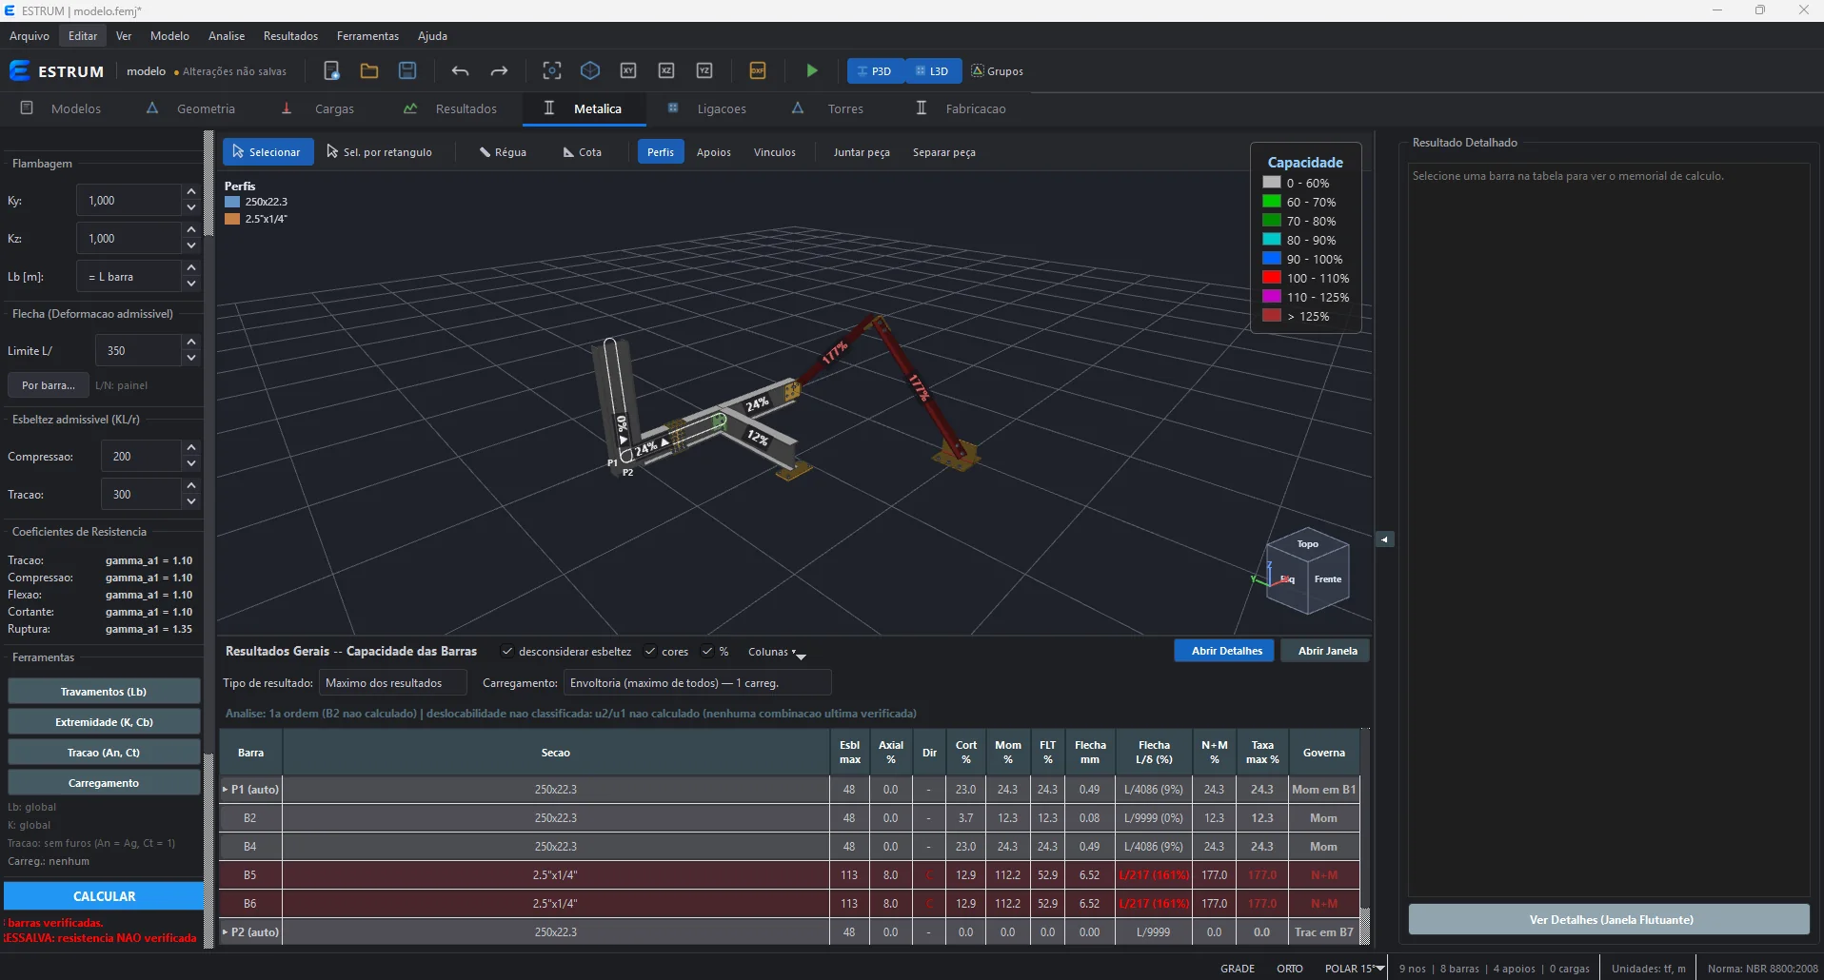
Task: Switch to the Ligacoes tab
Action: point(707,109)
